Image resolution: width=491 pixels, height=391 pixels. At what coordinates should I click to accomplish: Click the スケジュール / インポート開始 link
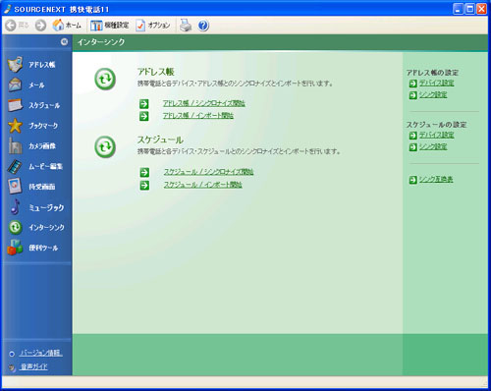(203, 185)
